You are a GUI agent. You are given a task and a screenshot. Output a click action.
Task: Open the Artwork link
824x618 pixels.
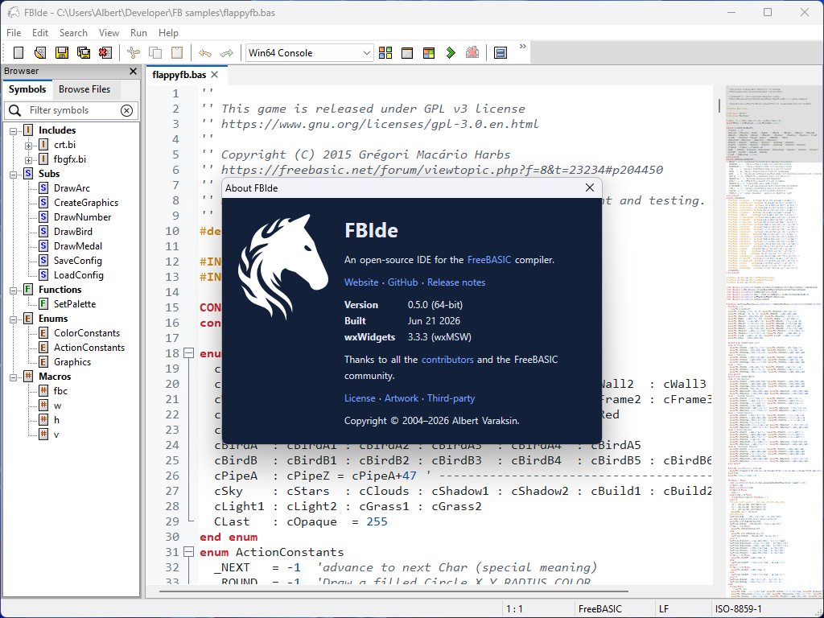[x=402, y=398]
